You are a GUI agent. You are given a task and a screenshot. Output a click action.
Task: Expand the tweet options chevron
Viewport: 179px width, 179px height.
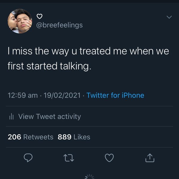point(169,17)
